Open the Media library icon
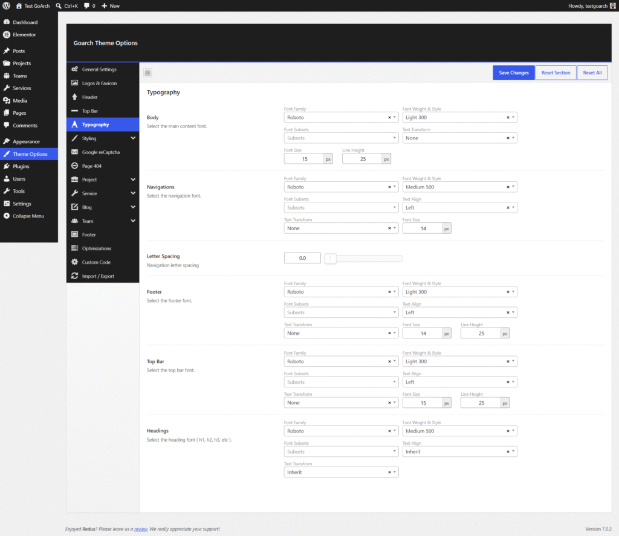 [x=7, y=101]
